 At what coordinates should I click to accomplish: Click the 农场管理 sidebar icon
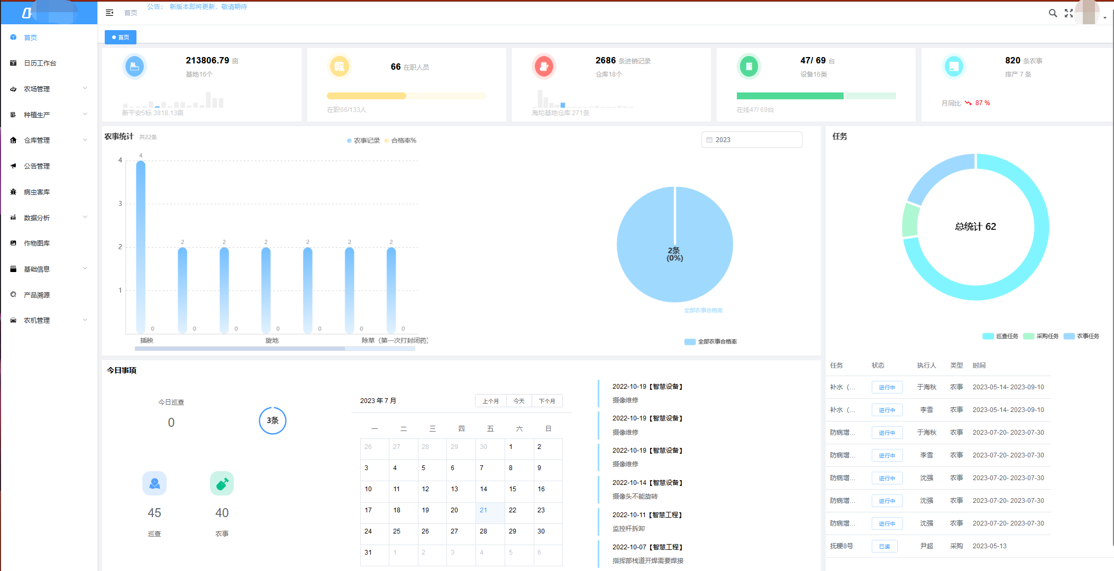coord(13,89)
